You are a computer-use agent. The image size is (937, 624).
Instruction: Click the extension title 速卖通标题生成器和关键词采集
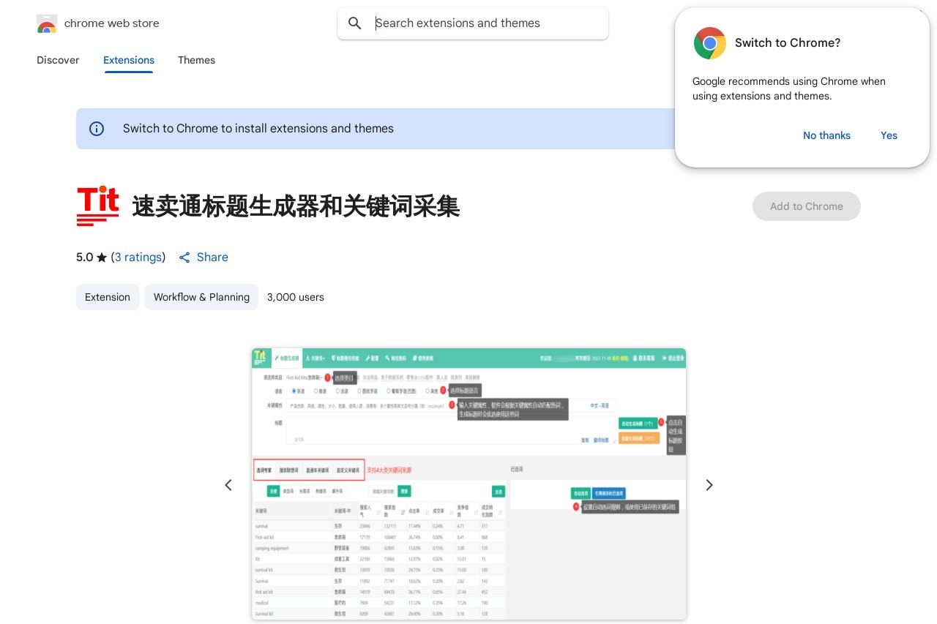296,206
